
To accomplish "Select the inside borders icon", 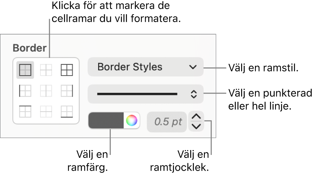I will (46, 70).
